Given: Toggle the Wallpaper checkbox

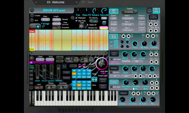Looking at the screenshot, I should (x=76, y=18).
